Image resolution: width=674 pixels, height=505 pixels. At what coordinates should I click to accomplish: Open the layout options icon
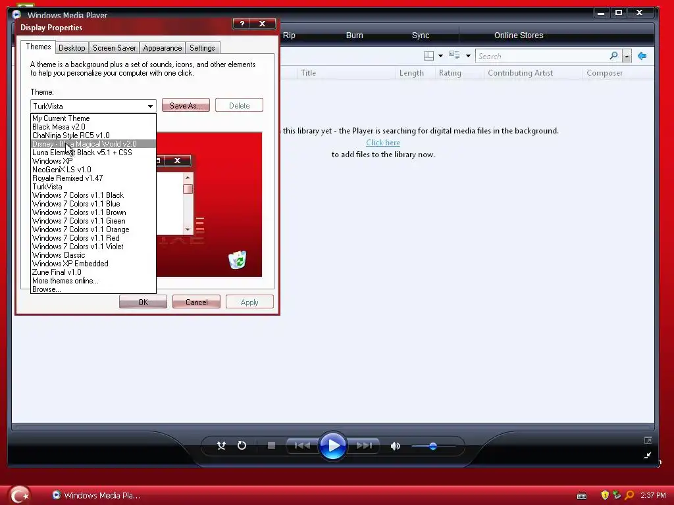pos(428,56)
